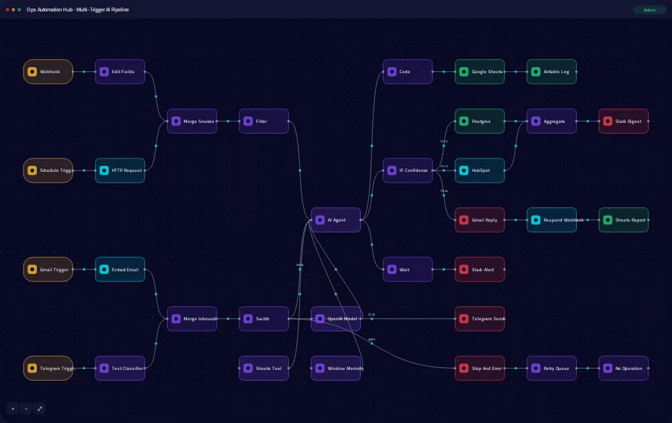The width and height of the screenshot is (672, 423).
Task: Click the No Operation node icon
Action: pyautogui.click(x=608, y=368)
